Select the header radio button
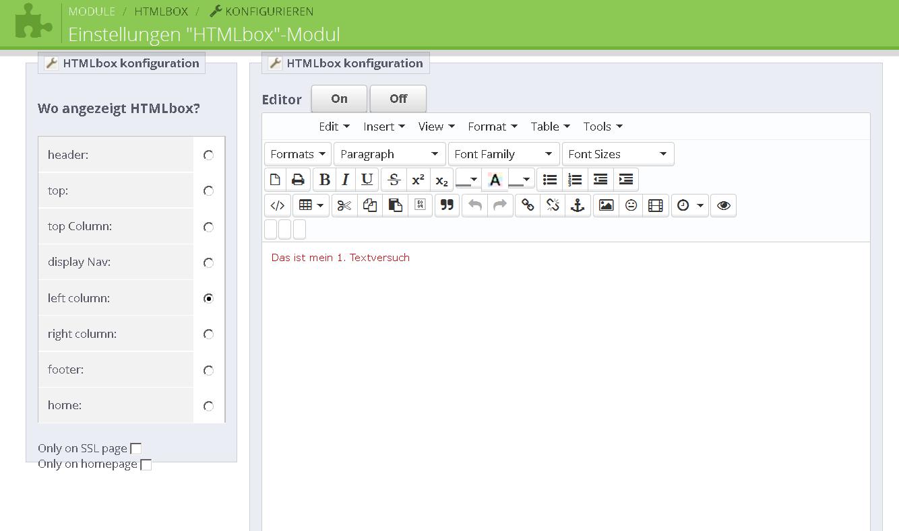 click(208, 155)
